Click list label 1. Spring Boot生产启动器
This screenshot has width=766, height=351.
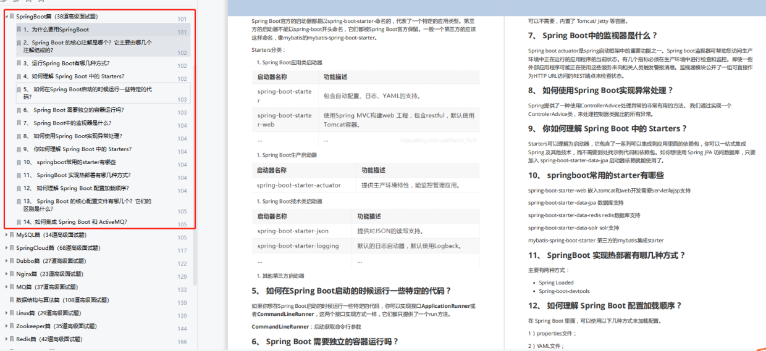[287, 155]
